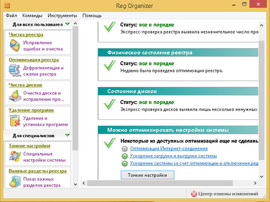
Task: Click the registry cleaning broom icon
Action: [x=15, y=45]
